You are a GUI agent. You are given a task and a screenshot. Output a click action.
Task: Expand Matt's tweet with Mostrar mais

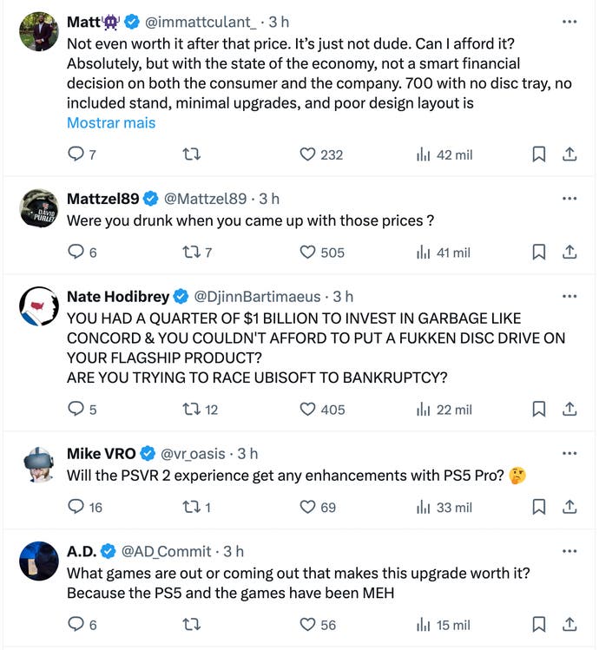coord(111,123)
